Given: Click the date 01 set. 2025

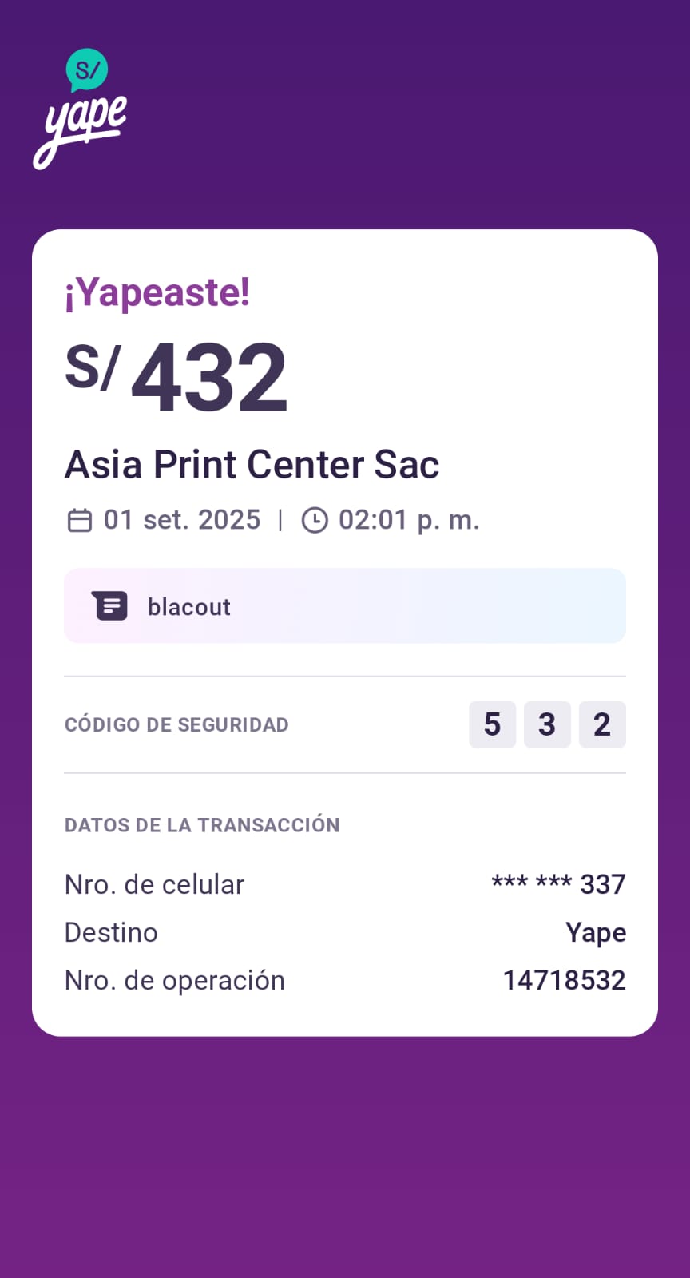Looking at the screenshot, I should click(x=182, y=520).
